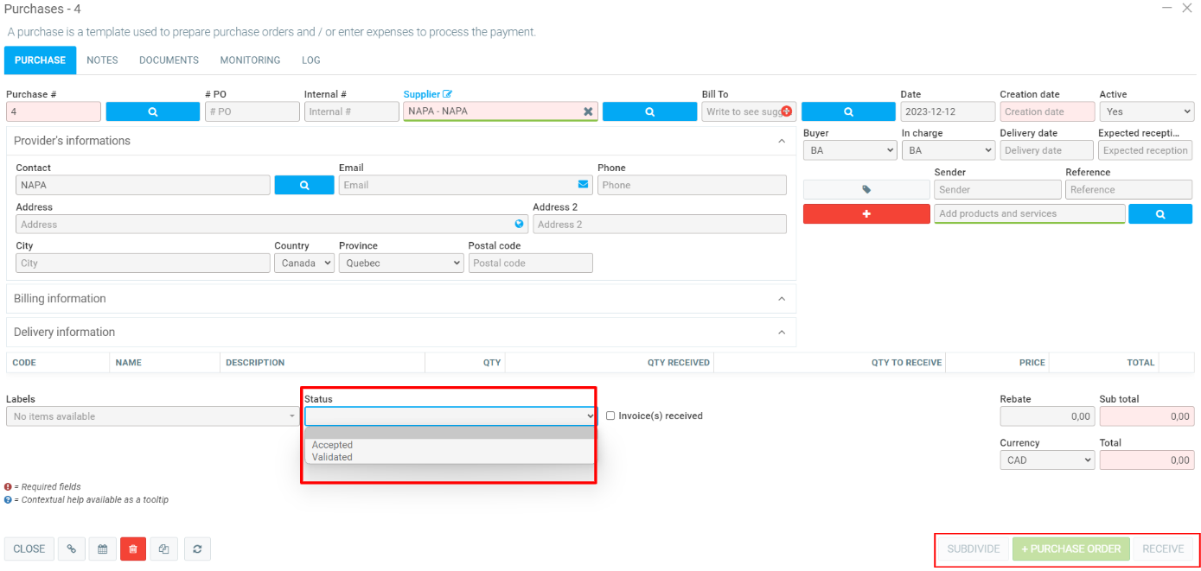Search suppliers with the blue magnifier next to Supplier
Screen dimensions: 1201x571
point(649,111)
